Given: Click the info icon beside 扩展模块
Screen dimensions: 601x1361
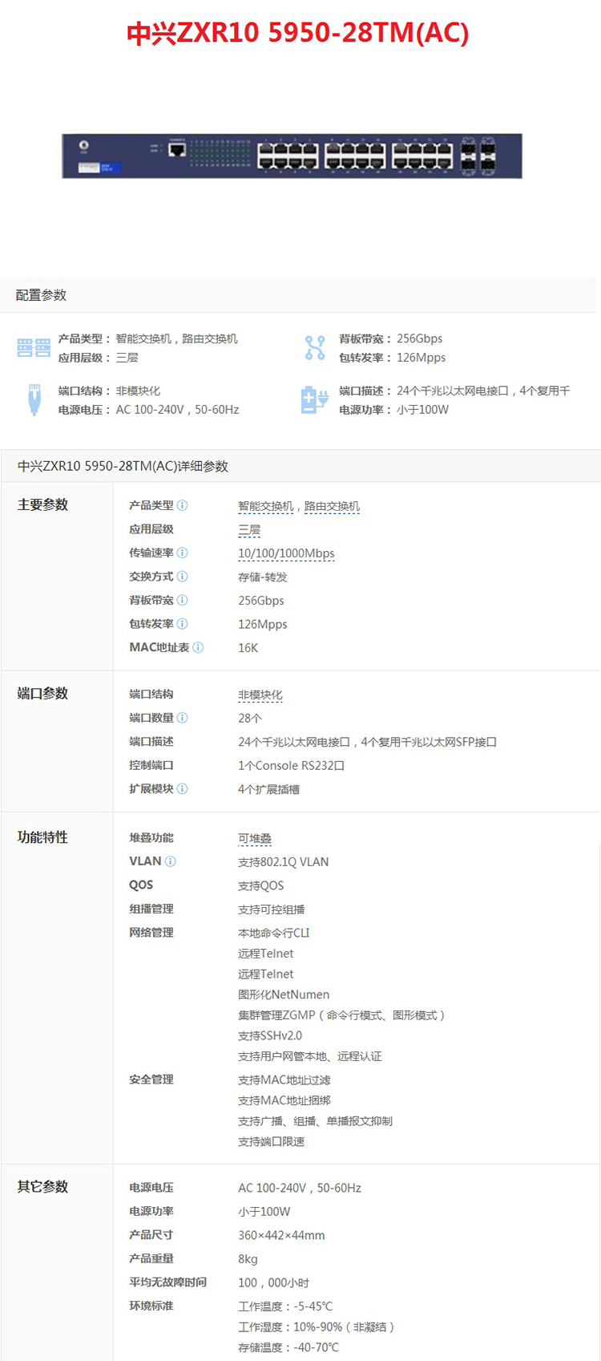Looking at the screenshot, I should [x=183, y=789].
